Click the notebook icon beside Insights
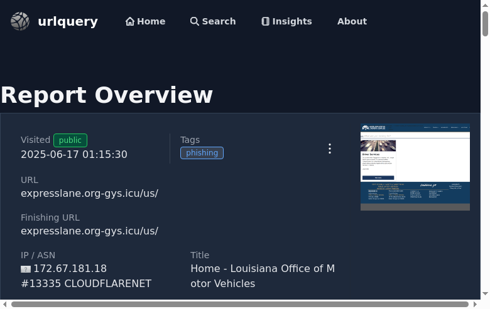Image resolution: width=490 pixels, height=309 pixels. [x=265, y=21]
